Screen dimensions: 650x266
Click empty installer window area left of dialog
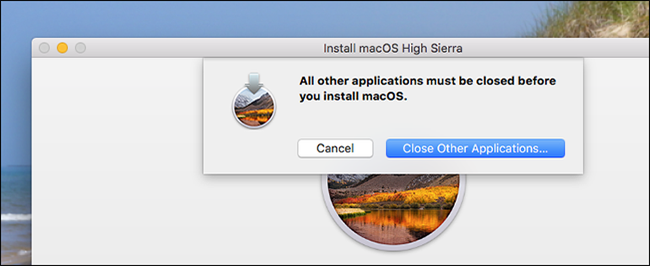tap(116, 157)
